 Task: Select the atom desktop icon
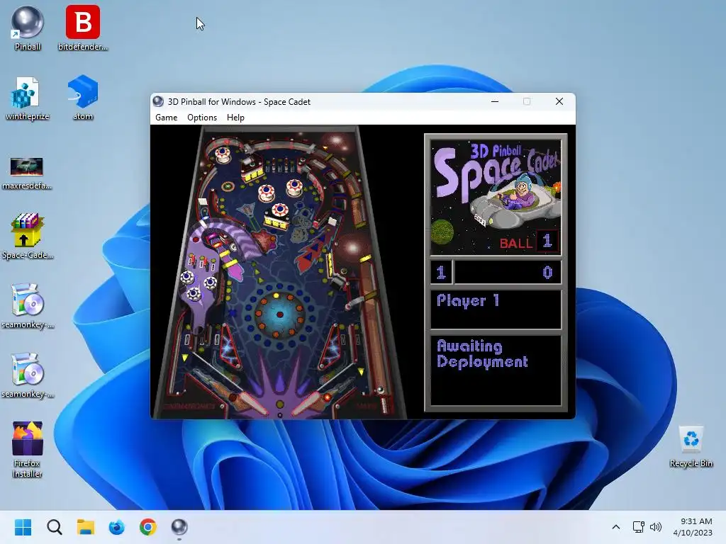[83, 98]
